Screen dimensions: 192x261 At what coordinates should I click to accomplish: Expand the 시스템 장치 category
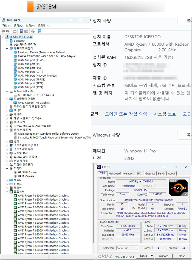click(x=7, y=153)
